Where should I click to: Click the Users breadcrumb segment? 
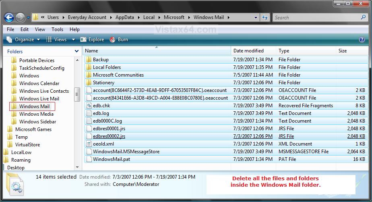(x=53, y=17)
